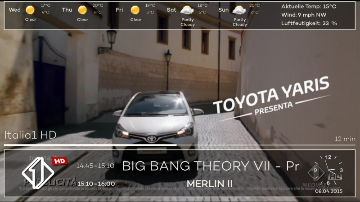
Task: Click the 'Luftfeutigkeit: 33 %' reading
Action: pos(309,23)
